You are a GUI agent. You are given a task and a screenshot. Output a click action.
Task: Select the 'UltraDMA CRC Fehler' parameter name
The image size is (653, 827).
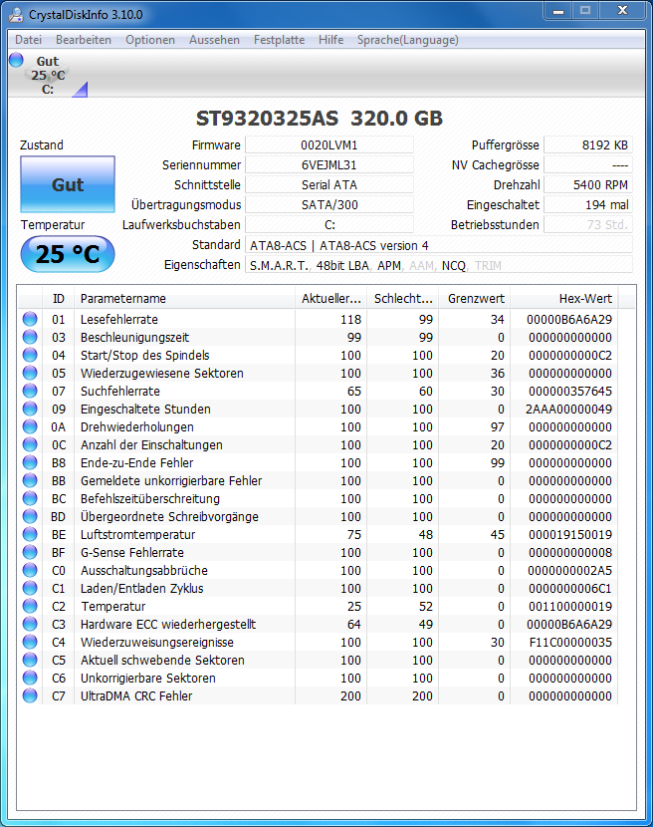[136, 696]
